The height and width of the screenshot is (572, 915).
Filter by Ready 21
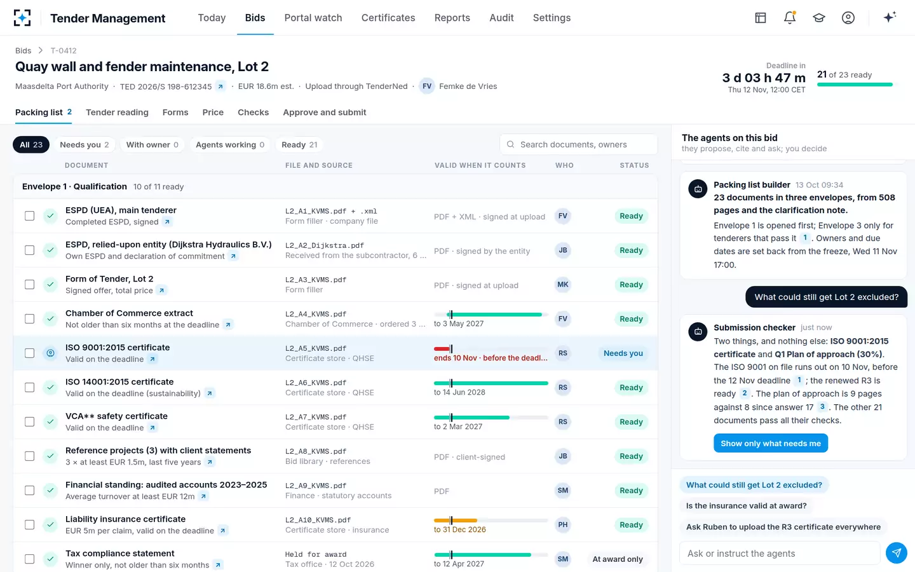click(x=299, y=145)
